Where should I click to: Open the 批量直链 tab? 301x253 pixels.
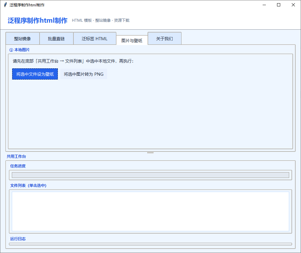56,39
